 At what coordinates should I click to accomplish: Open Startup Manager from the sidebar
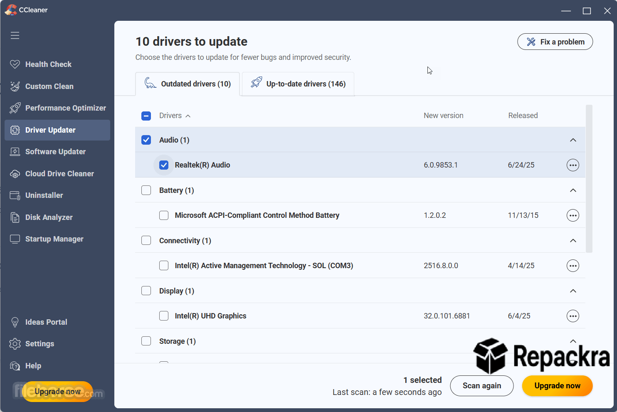point(57,239)
